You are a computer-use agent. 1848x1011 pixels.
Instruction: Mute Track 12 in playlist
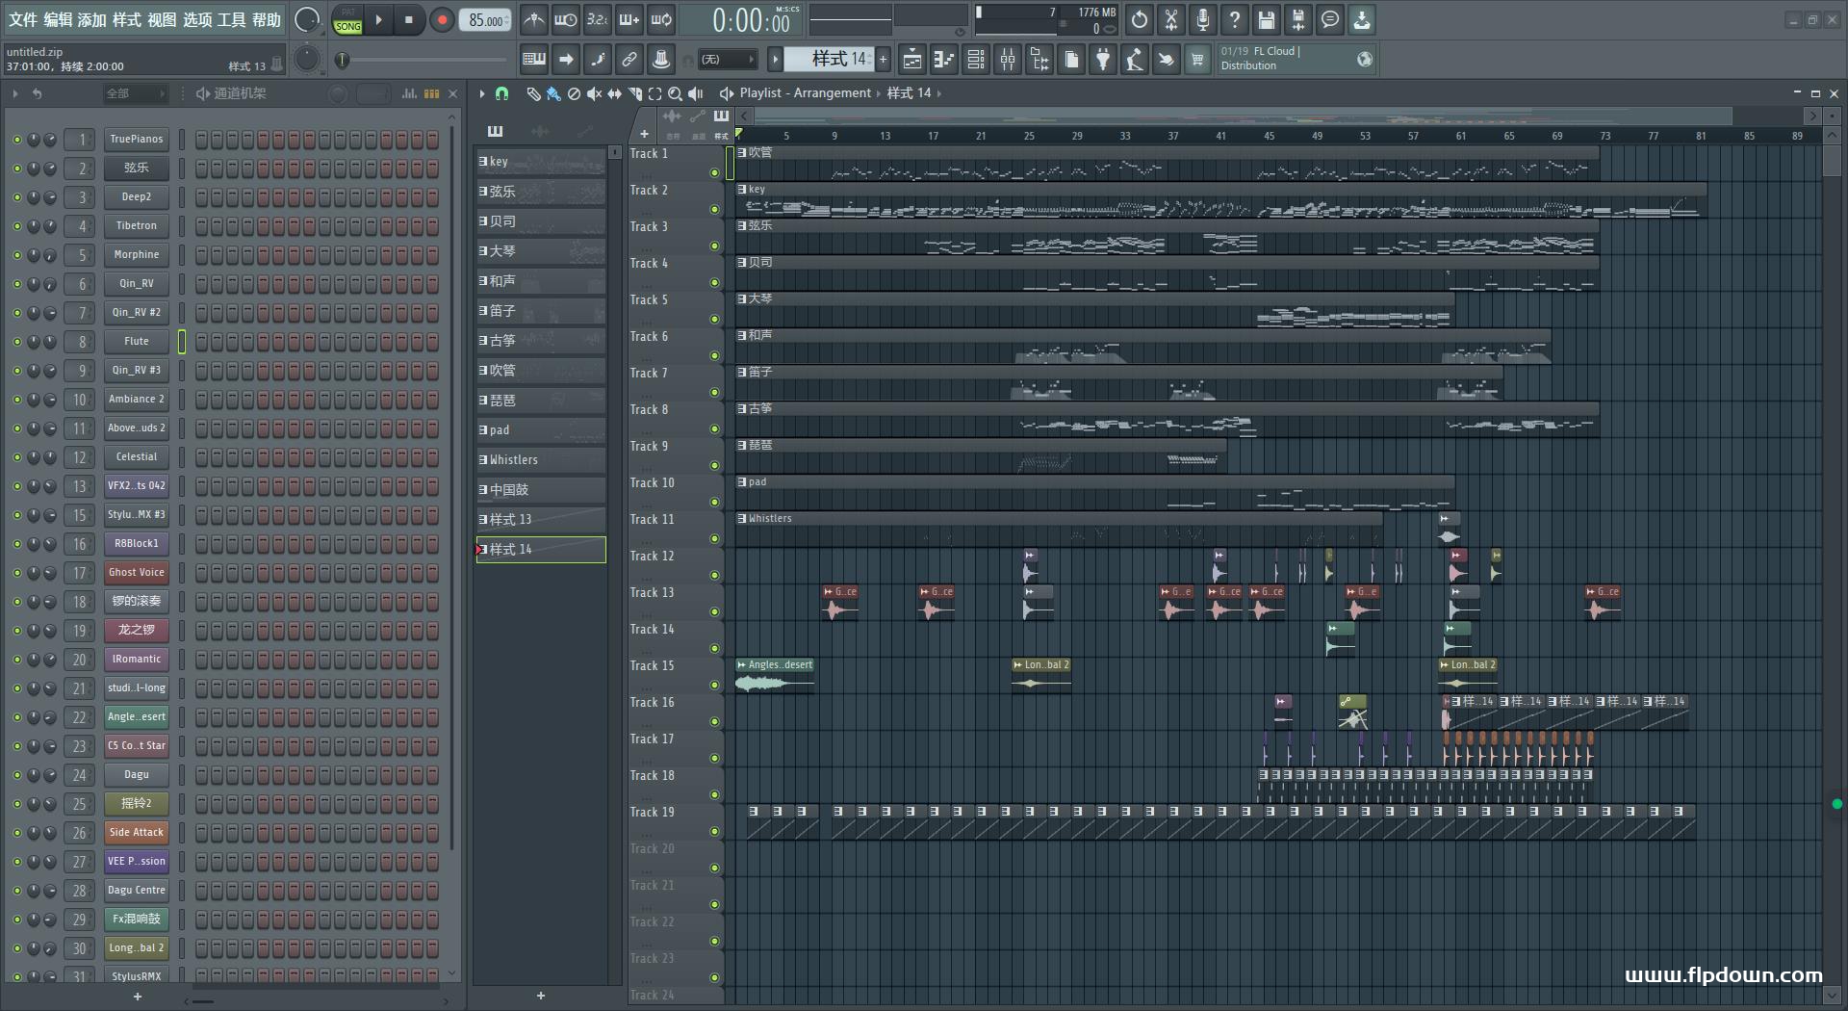714,576
